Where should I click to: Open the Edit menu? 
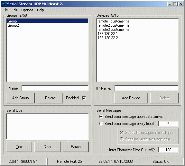[x=14, y=10]
